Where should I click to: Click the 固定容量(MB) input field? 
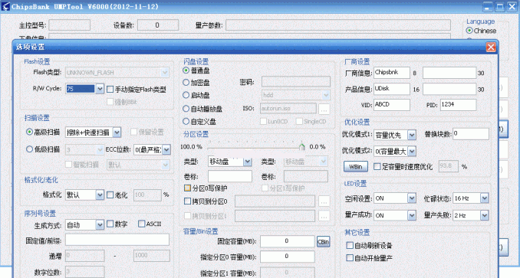(x=287, y=241)
